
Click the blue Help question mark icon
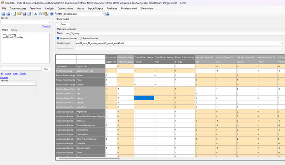tap(52, 14)
